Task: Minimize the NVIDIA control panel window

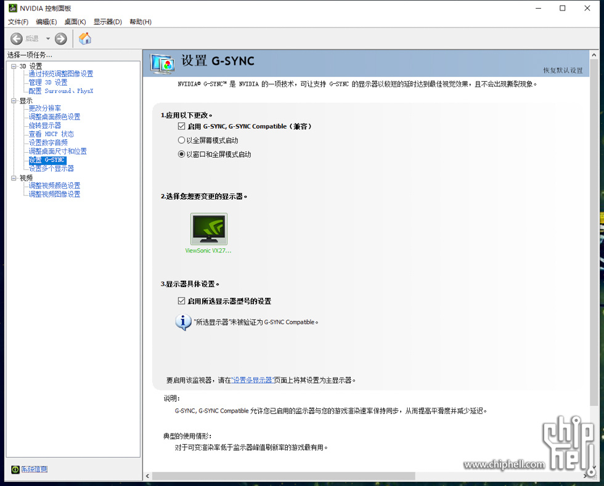Action: tap(539, 8)
